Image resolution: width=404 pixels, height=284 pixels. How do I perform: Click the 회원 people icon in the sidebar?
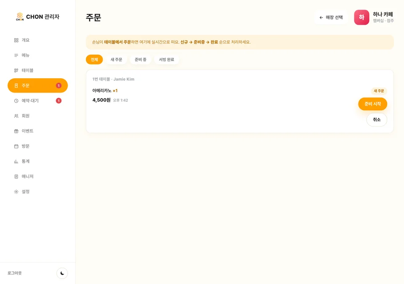click(x=16, y=116)
